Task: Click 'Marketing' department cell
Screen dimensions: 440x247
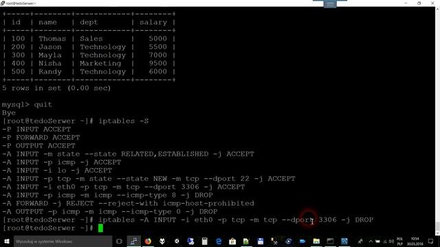Action: (100, 63)
